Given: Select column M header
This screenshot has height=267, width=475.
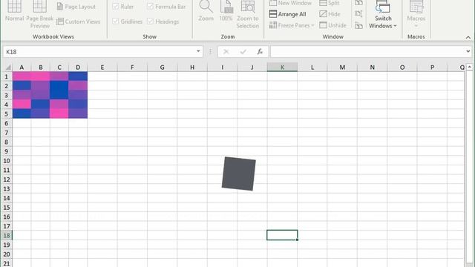Looking at the screenshot, I should (x=342, y=67).
